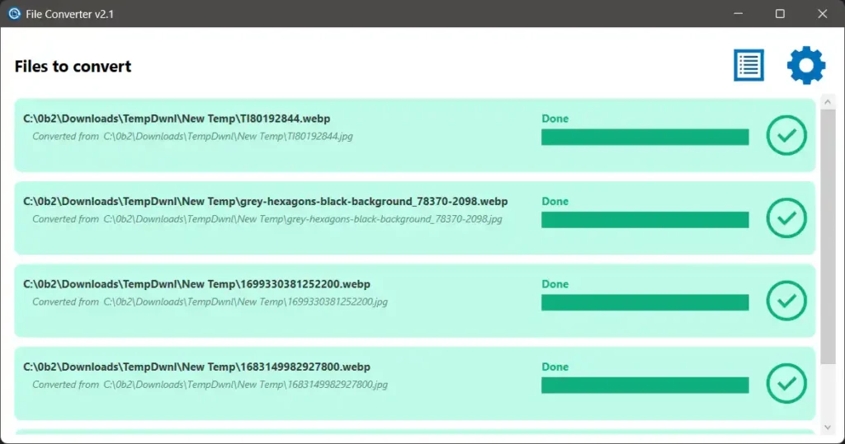The width and height of the screenshot is (845, 444).
Task: Click Done status of grey-hexagons file
Action: coord(555,201)
